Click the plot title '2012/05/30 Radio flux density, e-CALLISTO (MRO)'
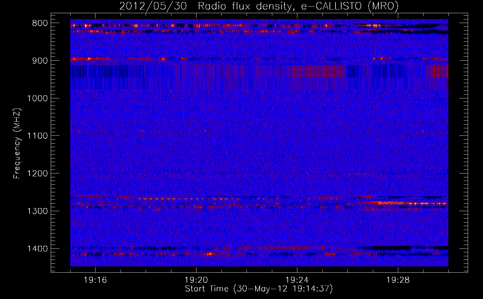The height and width of the screenshot is (299, 483). [259, 6]
